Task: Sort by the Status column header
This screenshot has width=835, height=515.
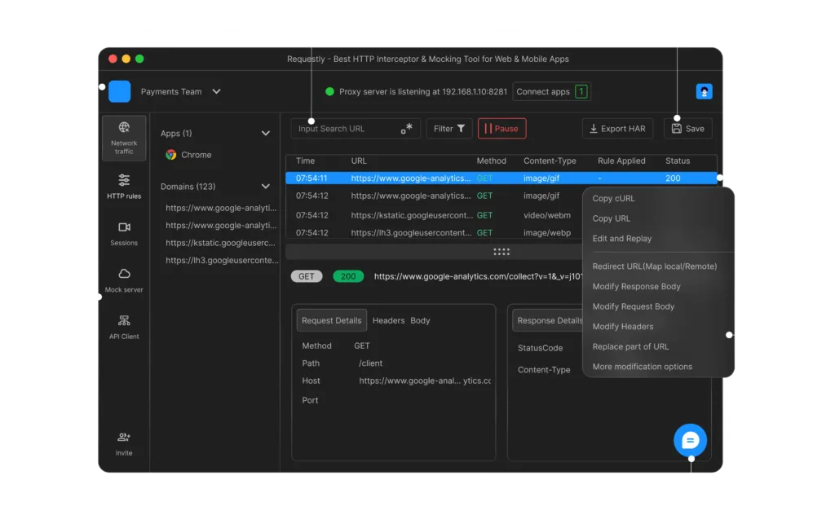Action: click(678, 161)
